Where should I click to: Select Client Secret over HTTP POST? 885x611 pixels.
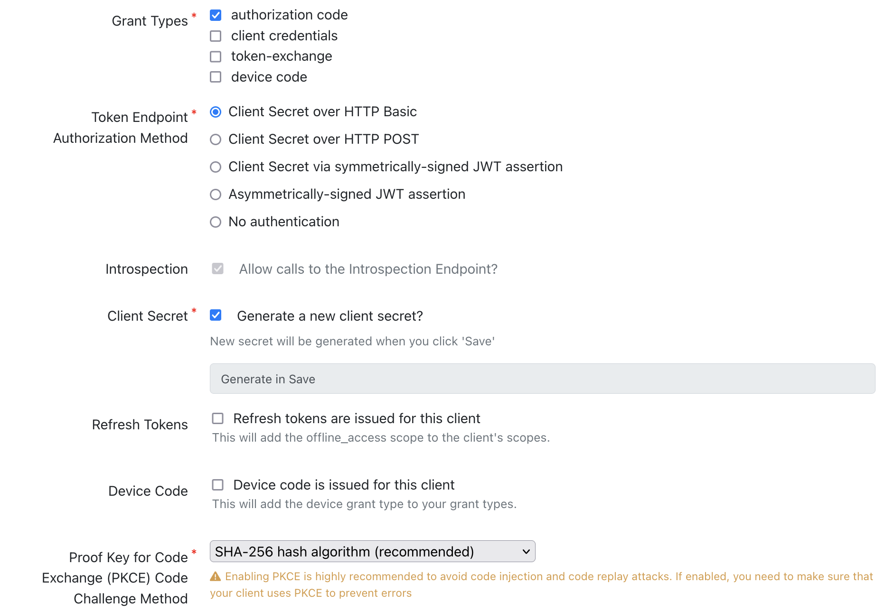click(216, 139)
